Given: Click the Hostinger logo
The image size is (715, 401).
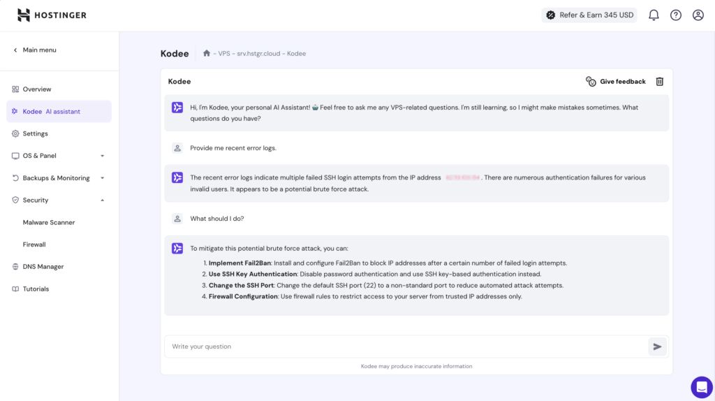Looking at the screenshot, I should (52, 15).
